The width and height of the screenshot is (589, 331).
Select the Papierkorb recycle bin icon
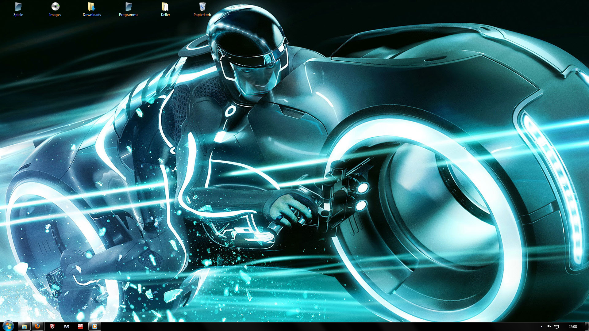click(202, 7)
